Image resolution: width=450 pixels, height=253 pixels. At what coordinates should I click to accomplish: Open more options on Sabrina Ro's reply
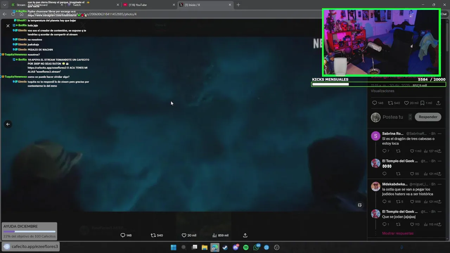[x=439, y=134]
